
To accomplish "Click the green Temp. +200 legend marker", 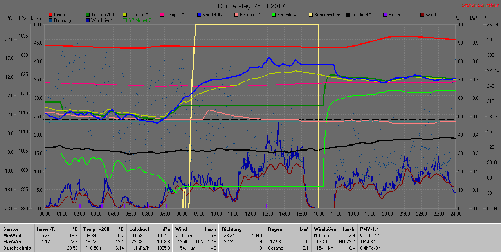I will [88, 15].
